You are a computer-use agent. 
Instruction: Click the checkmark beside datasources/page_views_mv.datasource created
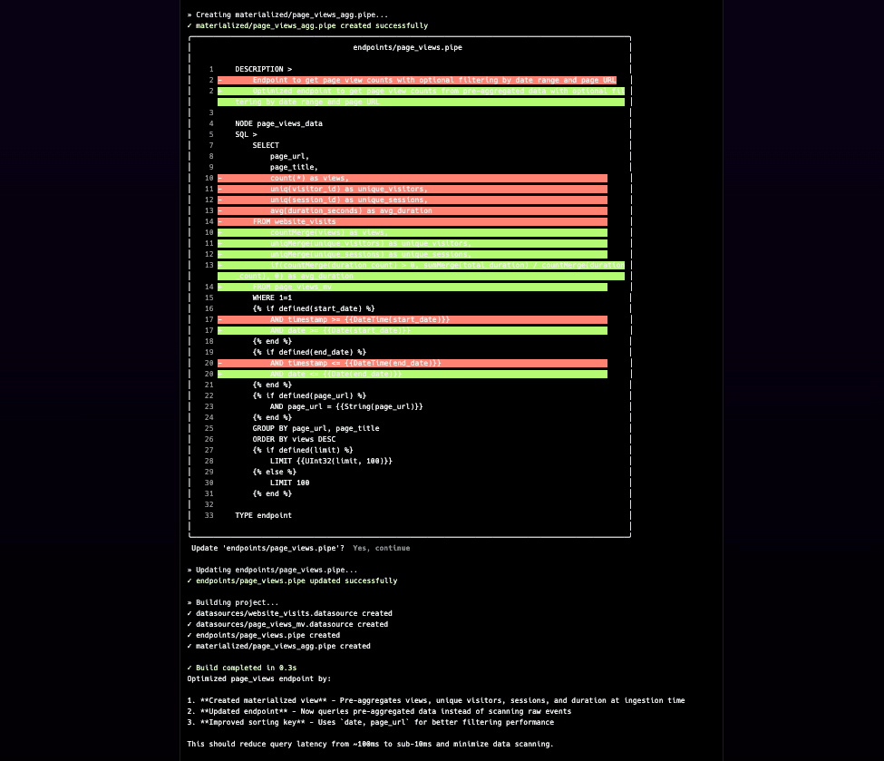189,624
